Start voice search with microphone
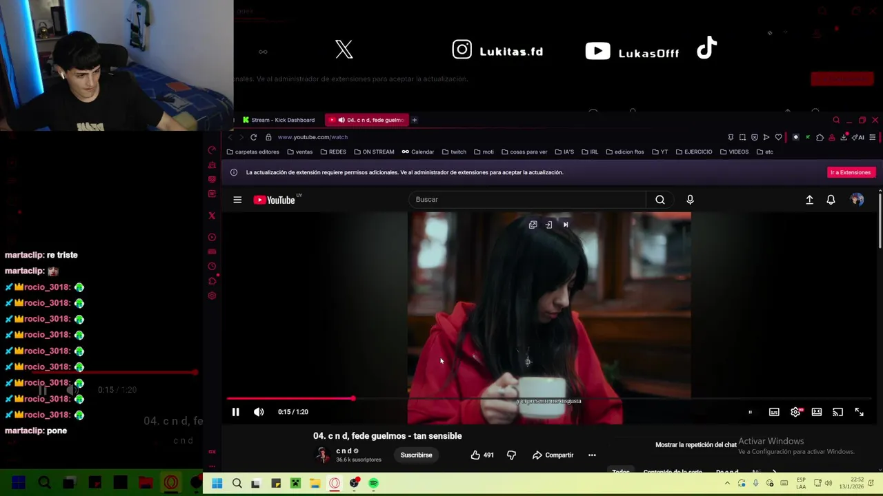 tap(690, 200)
